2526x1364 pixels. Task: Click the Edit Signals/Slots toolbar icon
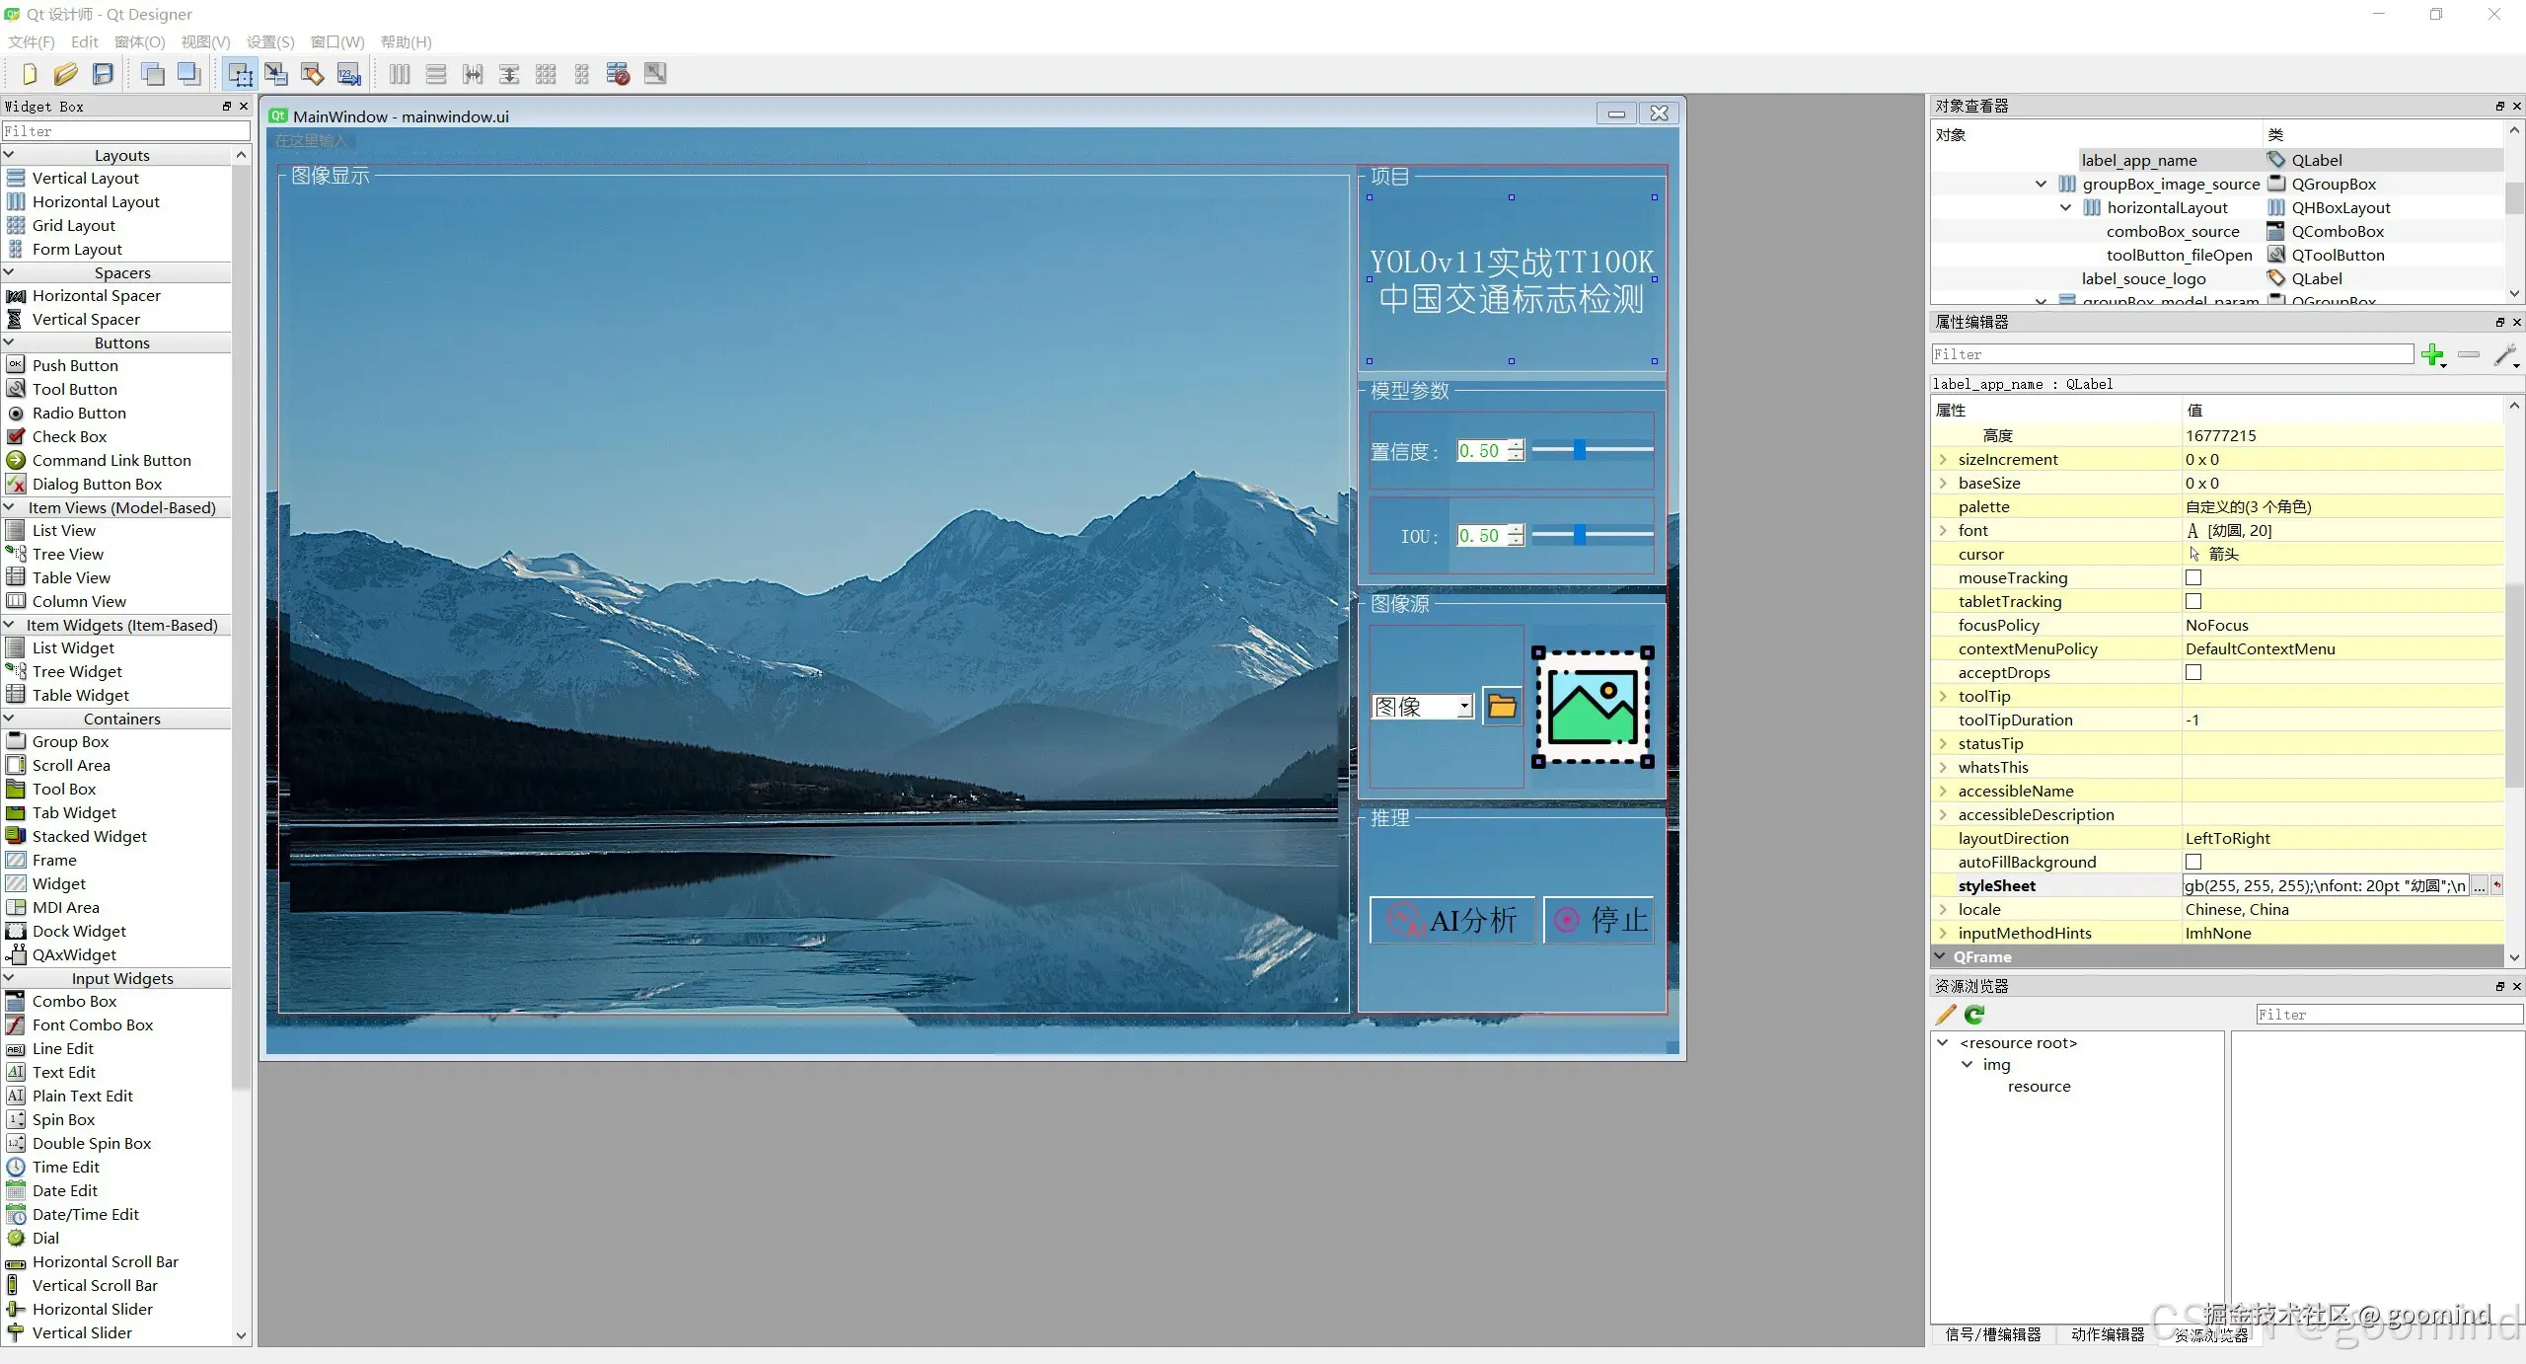coord(276,74)
